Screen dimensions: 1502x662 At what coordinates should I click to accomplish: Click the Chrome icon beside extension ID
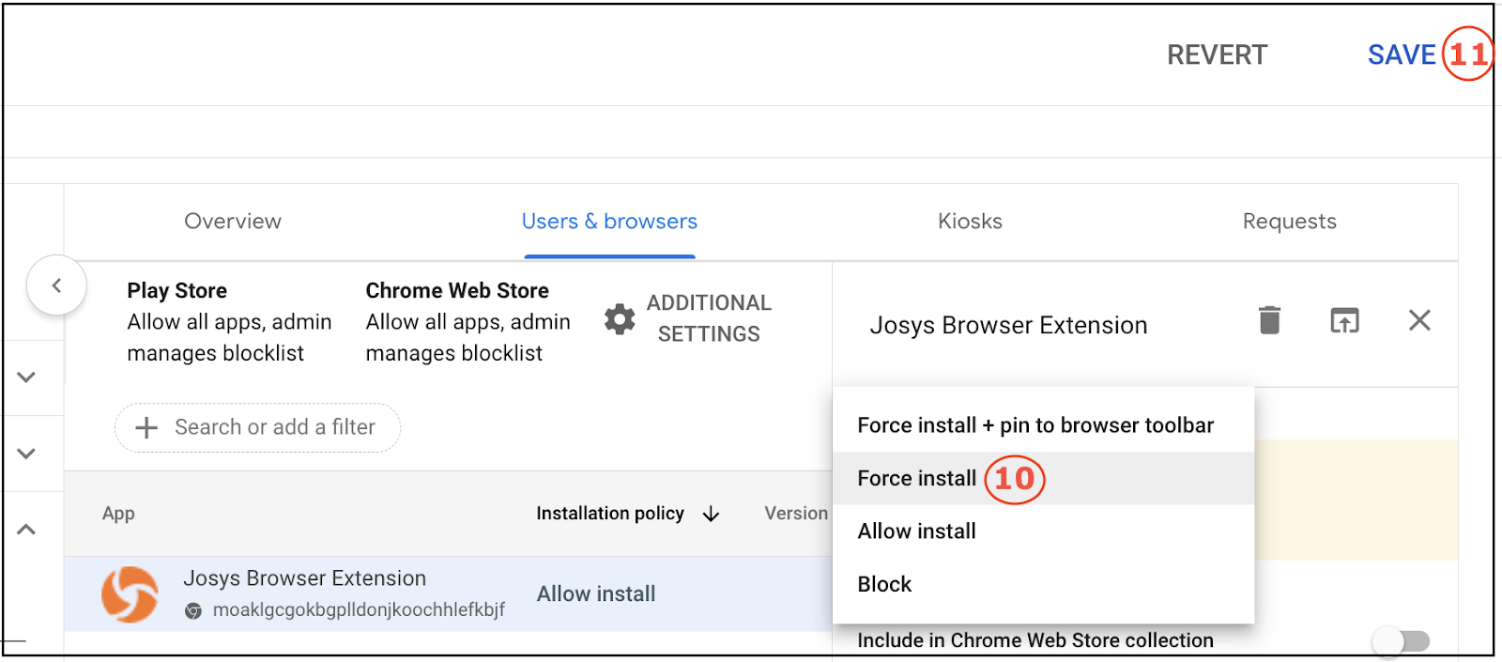(x=193, y=610)
